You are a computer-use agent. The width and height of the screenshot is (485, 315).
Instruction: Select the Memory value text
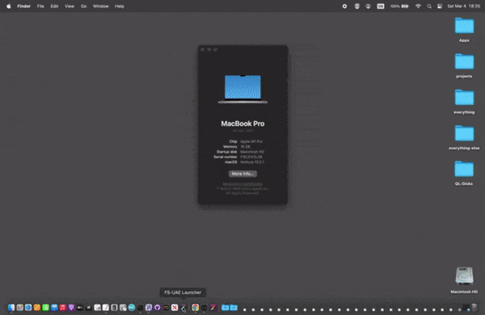(245, 146)
